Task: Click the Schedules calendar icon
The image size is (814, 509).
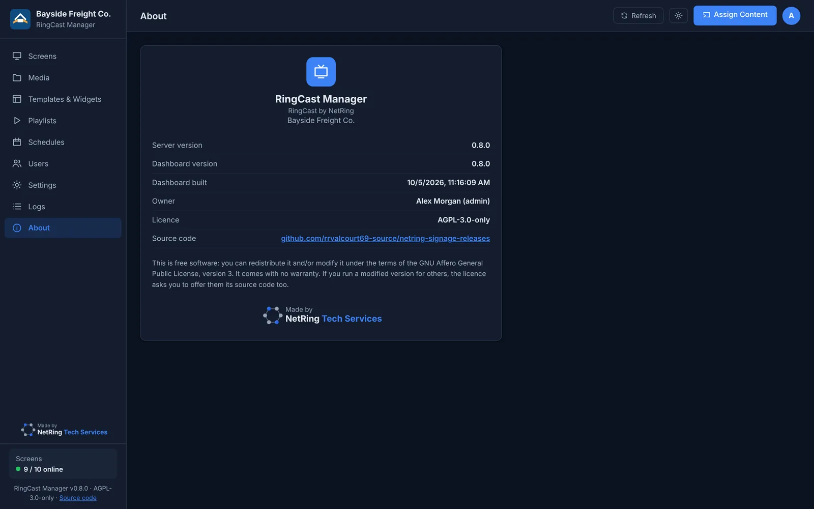Action: [17, 142]
